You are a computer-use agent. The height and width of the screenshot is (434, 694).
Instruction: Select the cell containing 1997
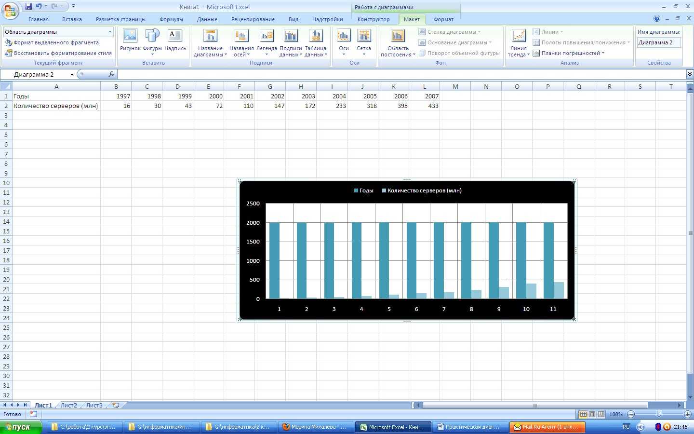(x=116, y=96)
